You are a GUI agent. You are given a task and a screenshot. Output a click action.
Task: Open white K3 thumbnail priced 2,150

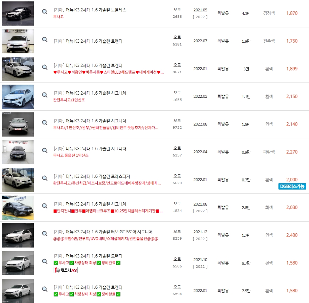[x=18, y=97]
